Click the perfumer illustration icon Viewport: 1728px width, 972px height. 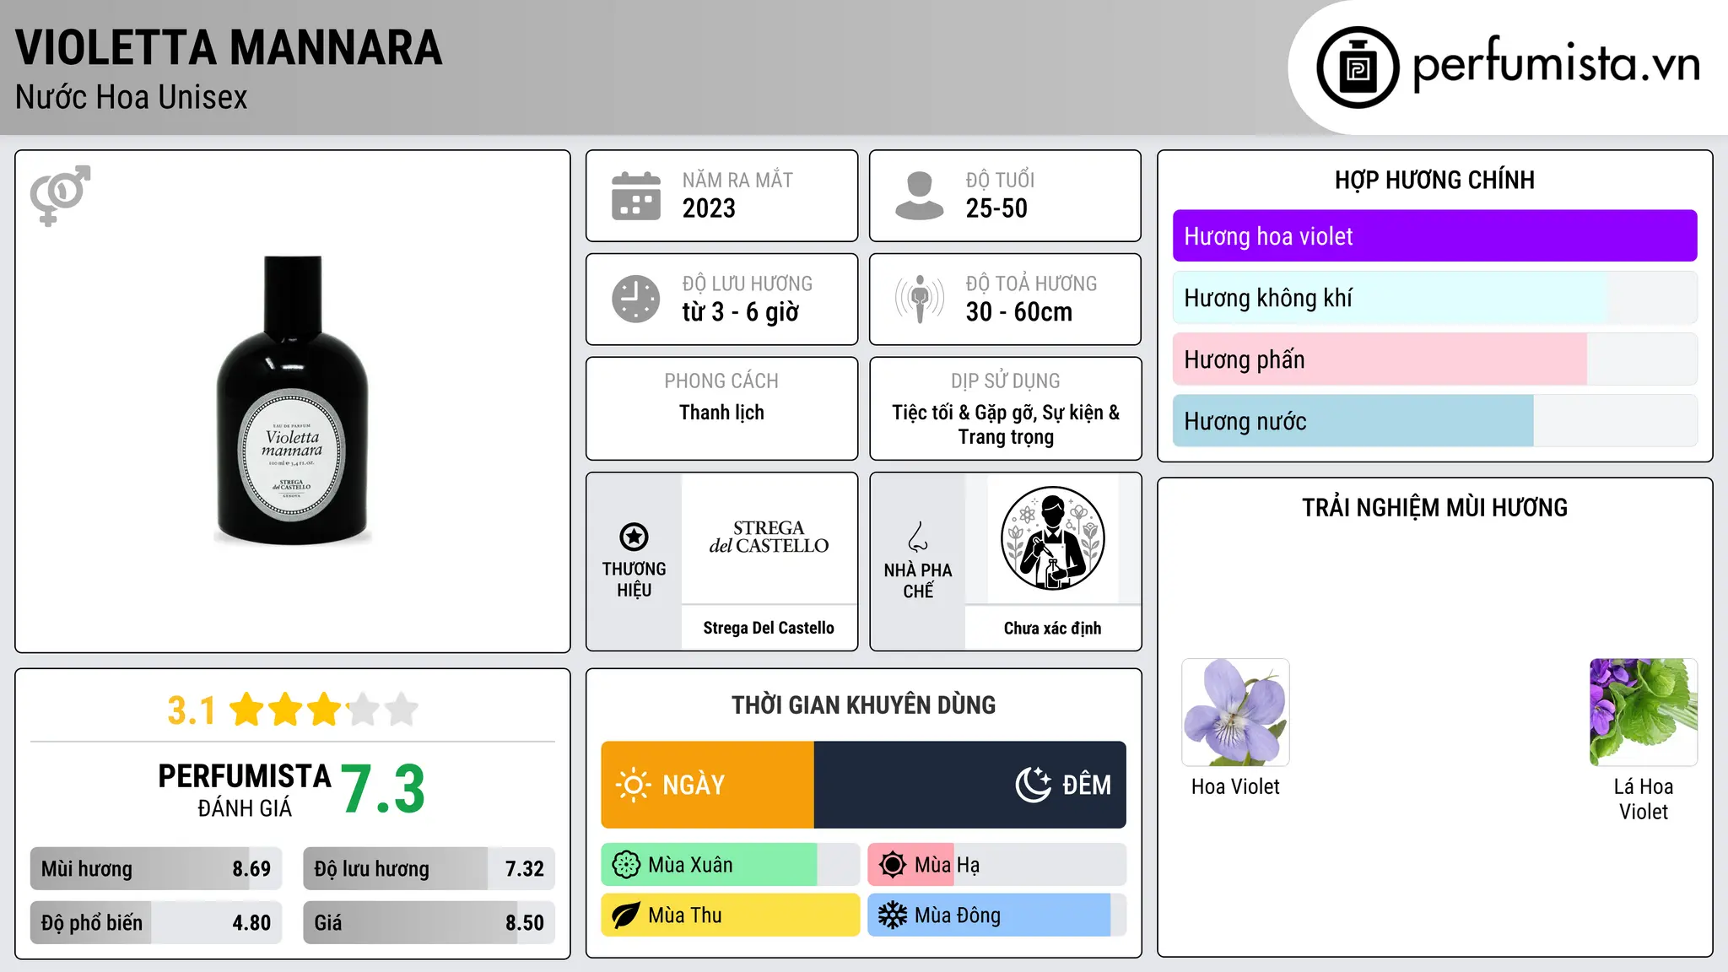[x=1052, y=538]
